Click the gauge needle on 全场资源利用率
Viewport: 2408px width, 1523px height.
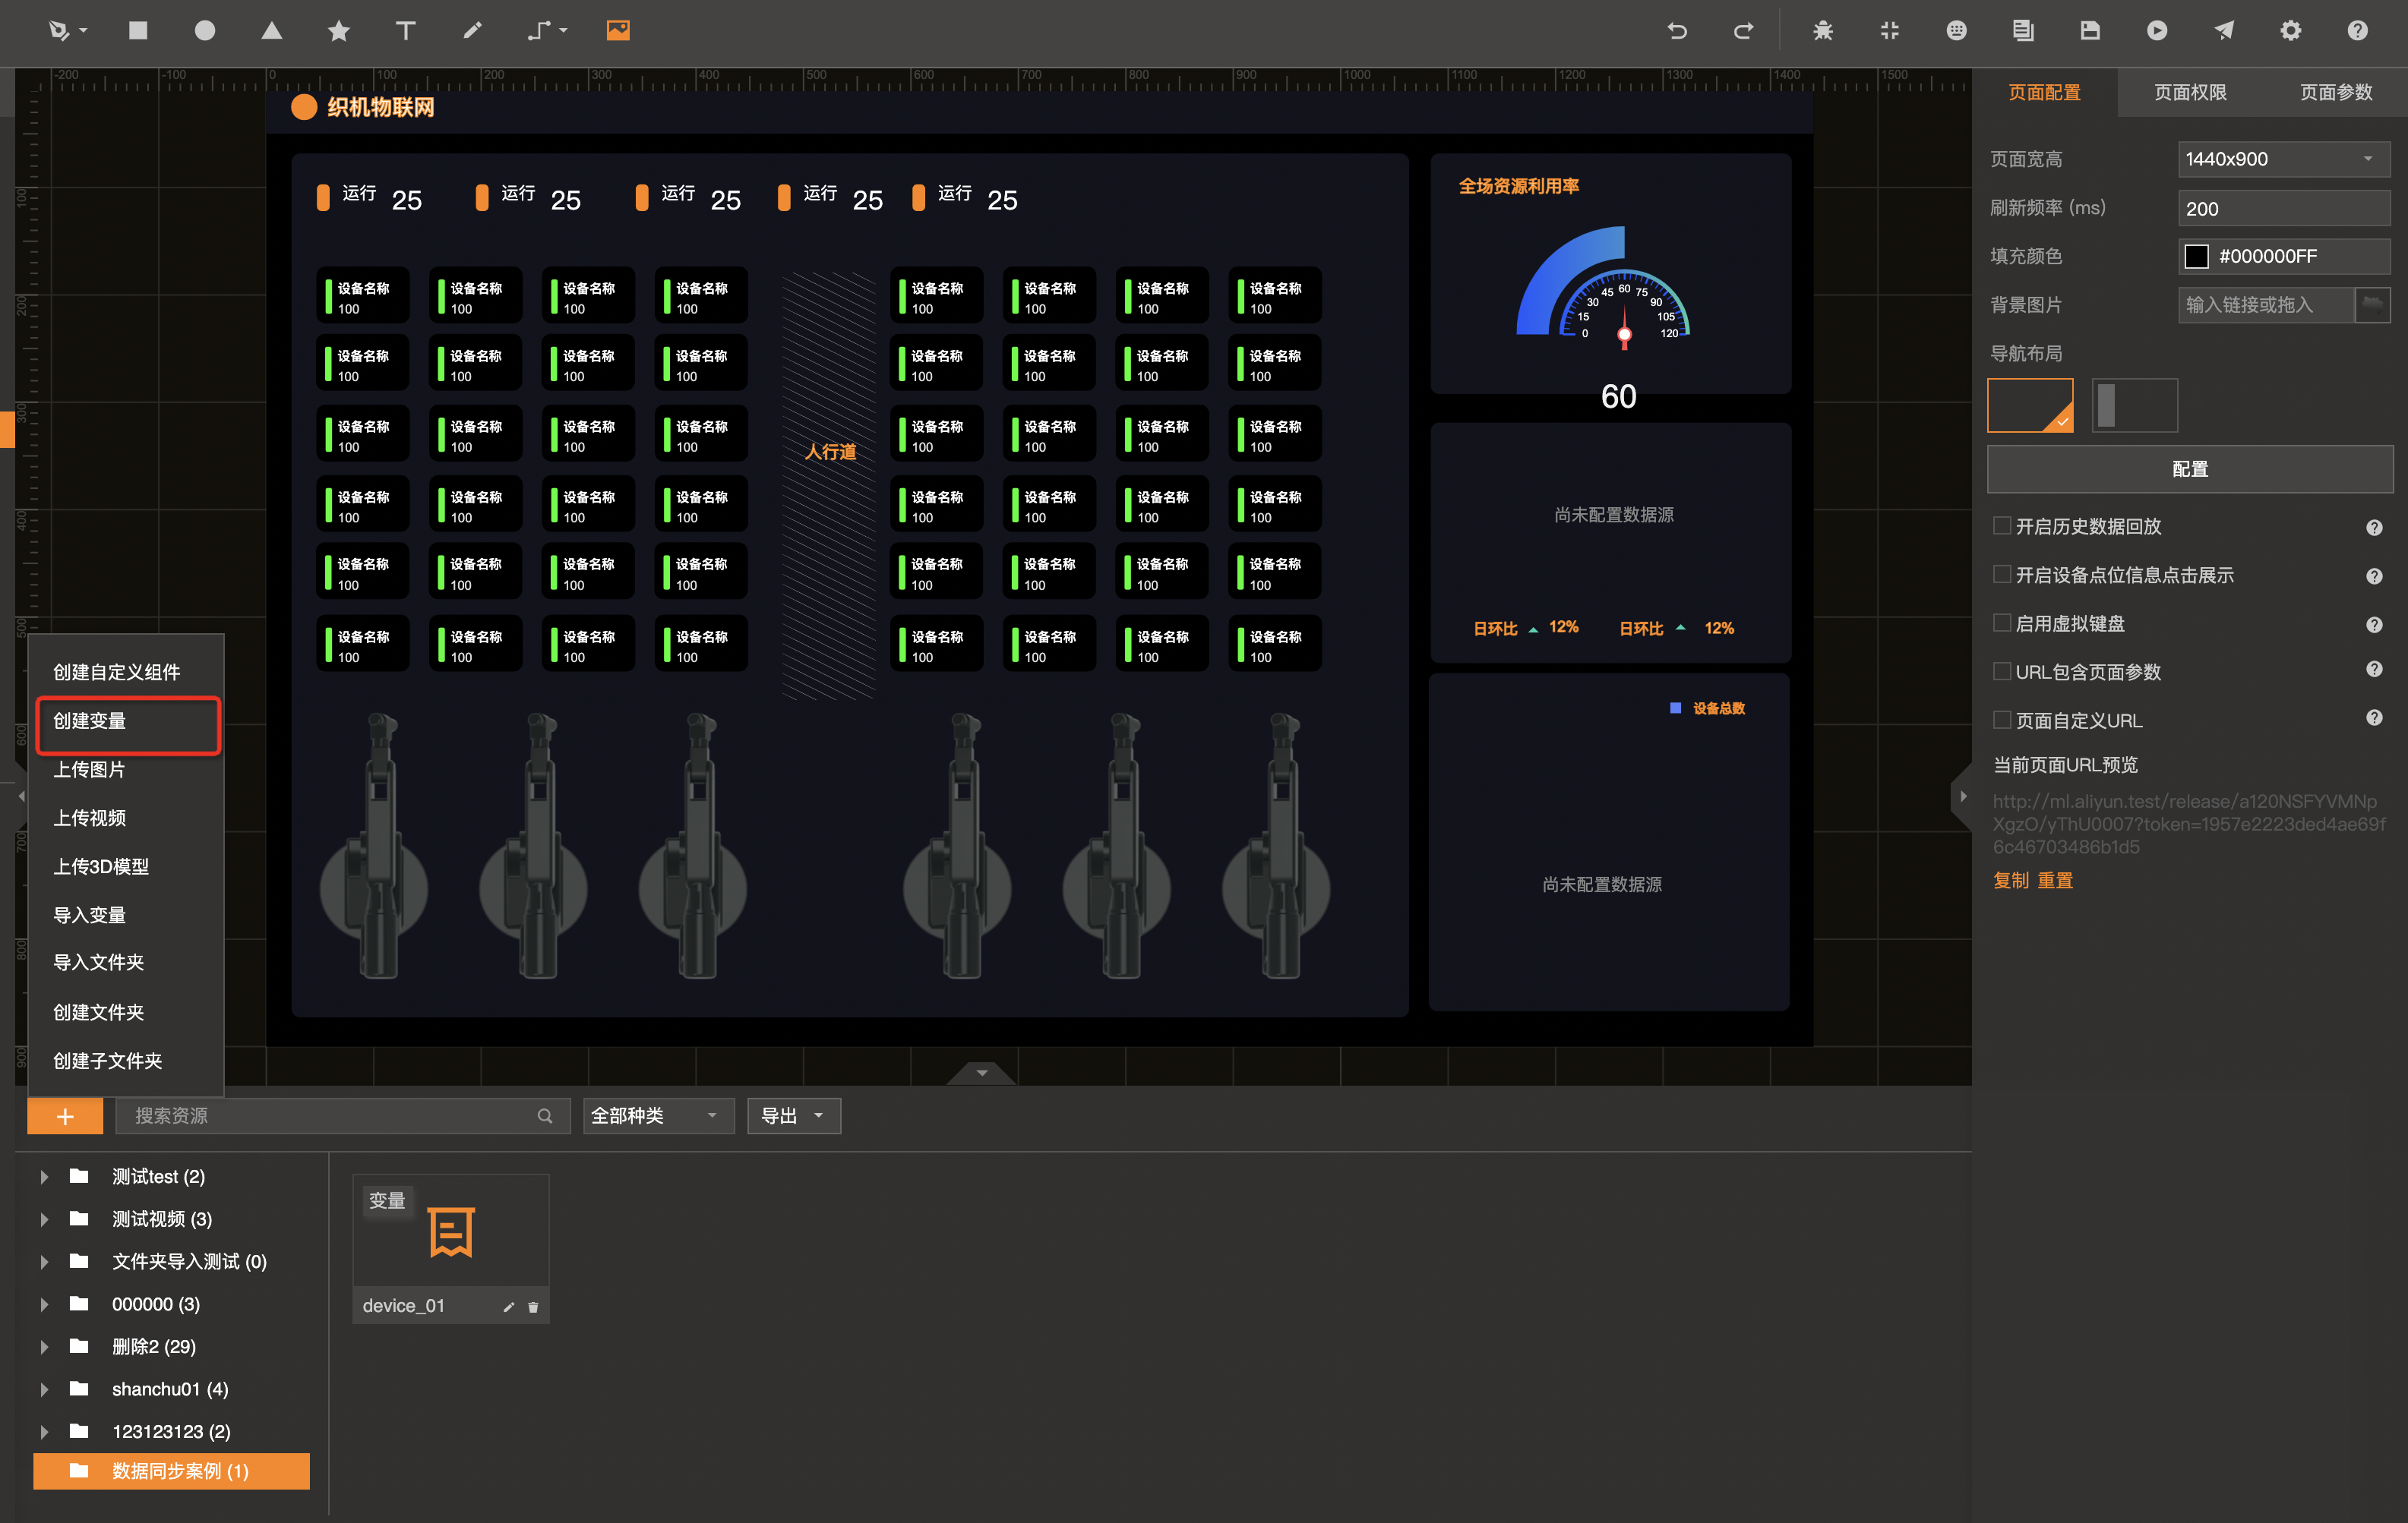(x=1624, y=326)
